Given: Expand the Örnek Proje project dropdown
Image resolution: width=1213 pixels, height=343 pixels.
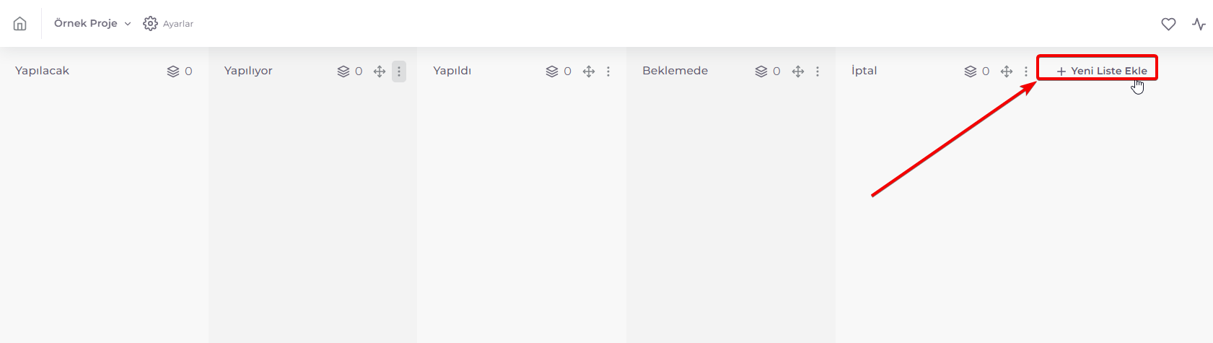Looking at the screenshot, I should click(92, 24).
